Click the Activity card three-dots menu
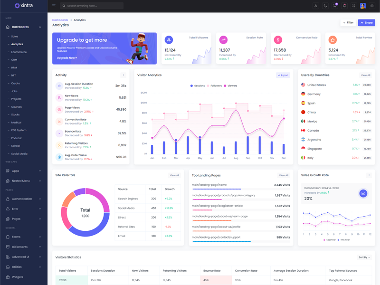The width and height of the screenshot is (380, 285). coord(123,75)
